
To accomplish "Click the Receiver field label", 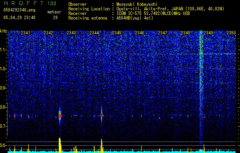I will (77, 13).
